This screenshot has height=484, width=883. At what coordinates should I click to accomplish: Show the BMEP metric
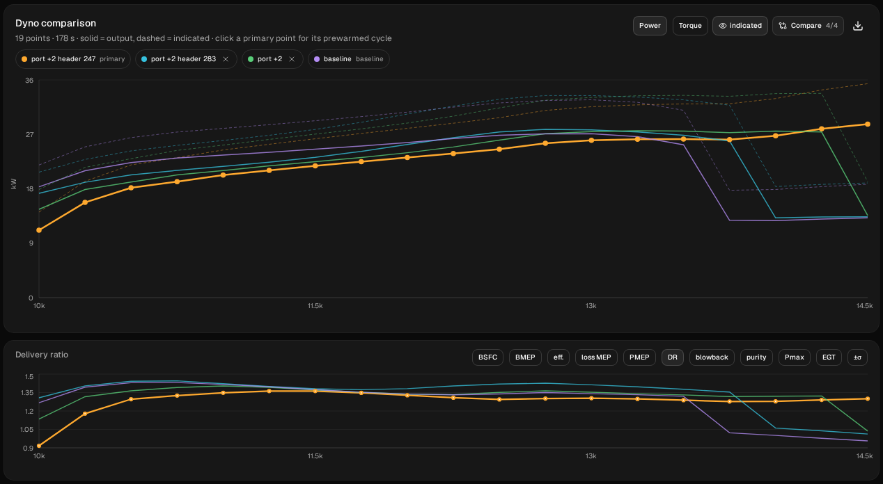(525, 357)
